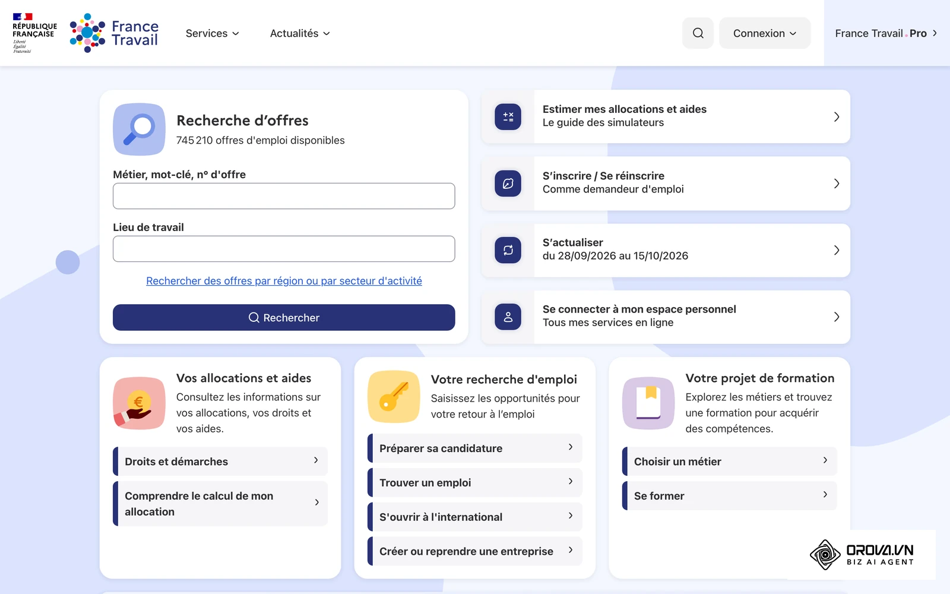Open Droits et démarches section
This screenshot has width=950, height=594.
pyautogui.click(x=220, y=462)
